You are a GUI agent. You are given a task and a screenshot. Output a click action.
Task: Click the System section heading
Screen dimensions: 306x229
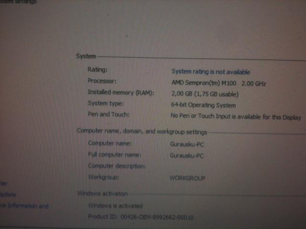(86, 56)
